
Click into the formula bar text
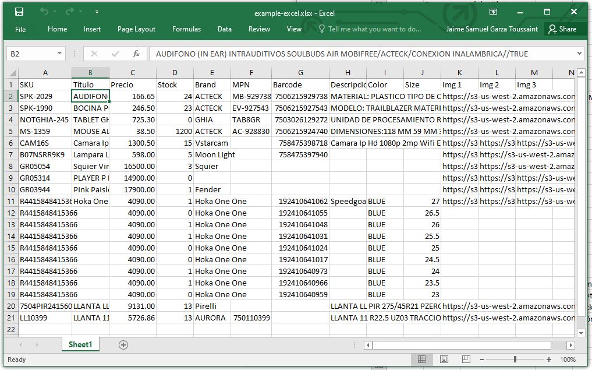point(363,54)
